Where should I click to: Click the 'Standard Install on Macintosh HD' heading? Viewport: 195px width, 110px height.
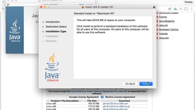pyautogui.click(x=94, y=13)
